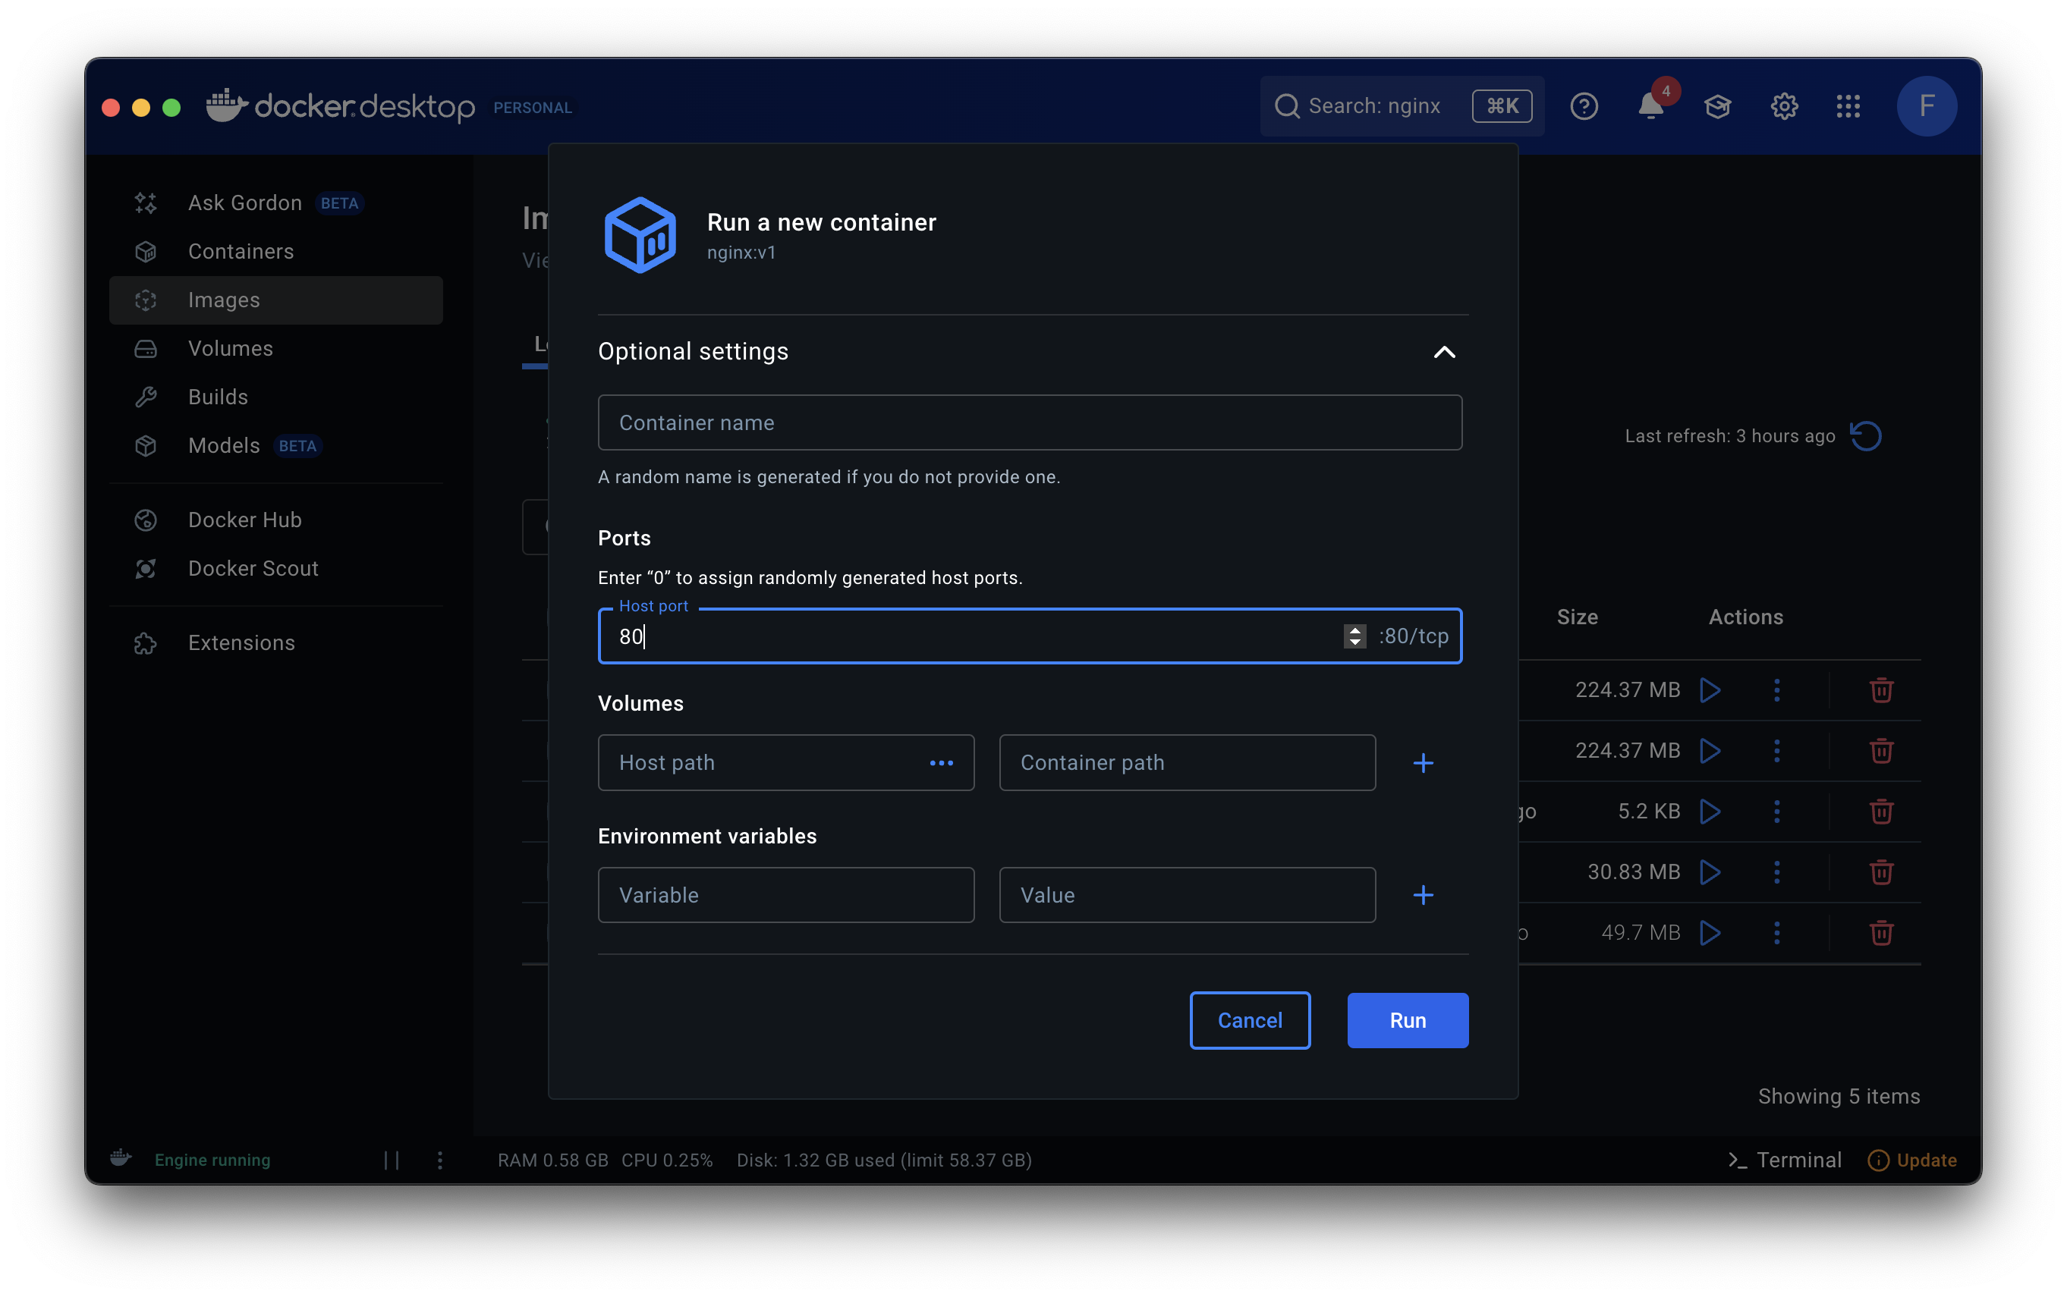Collapse the Optional settings section

click(x=1444, y=352)
